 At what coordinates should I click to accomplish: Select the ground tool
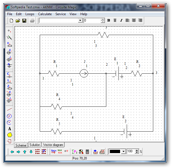point(9,65)
